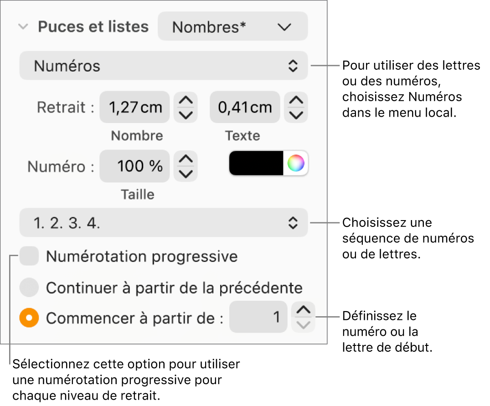
Task: Click the black number color swatch
Action: pyautogui.click(x=256, y=163)
